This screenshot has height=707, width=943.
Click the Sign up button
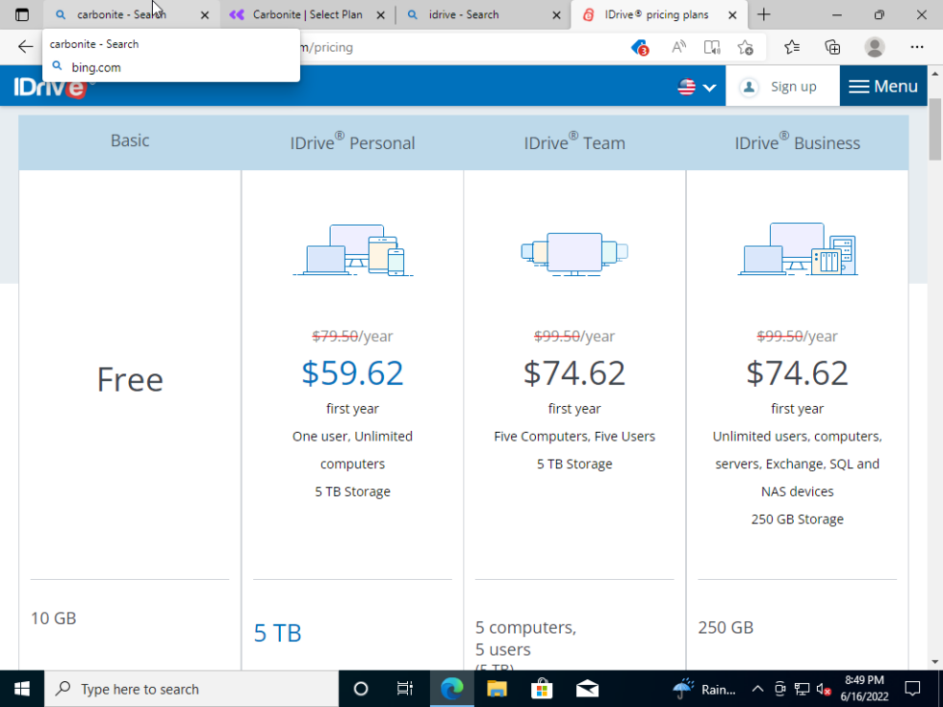pos(778,87)
